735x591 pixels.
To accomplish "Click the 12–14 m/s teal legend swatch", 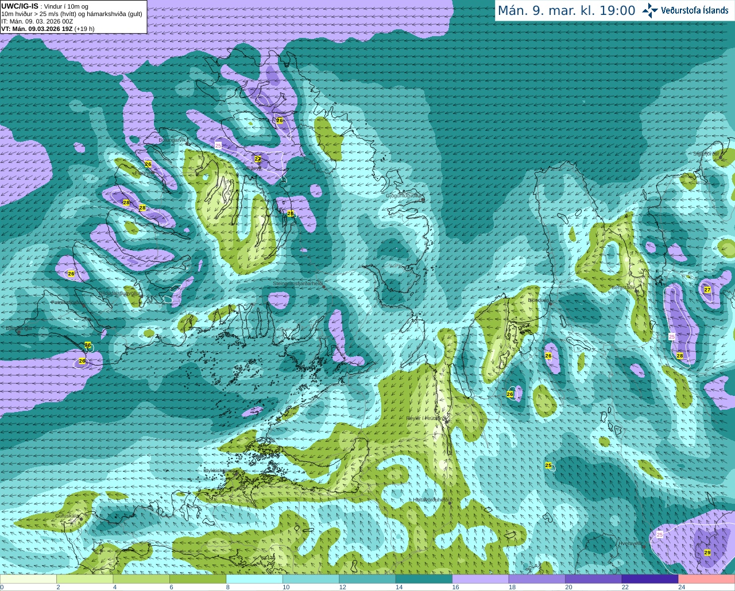I will (367, 579).
